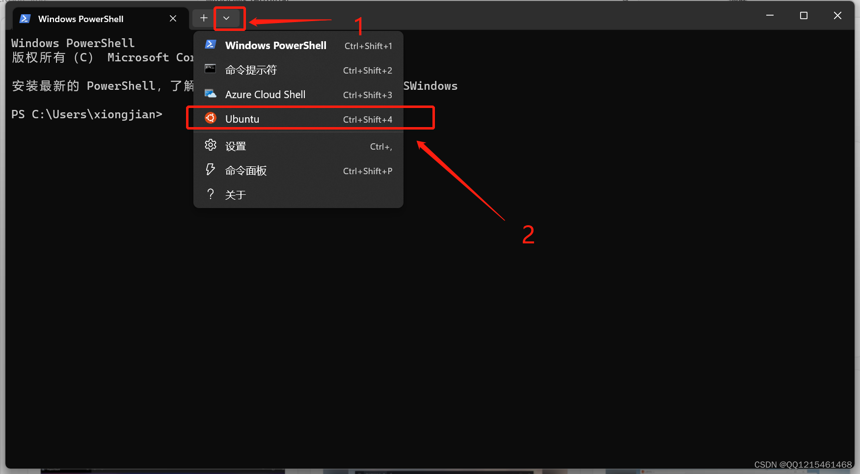
Task: Close the Windows PowerShell tab
Action: 173,19
